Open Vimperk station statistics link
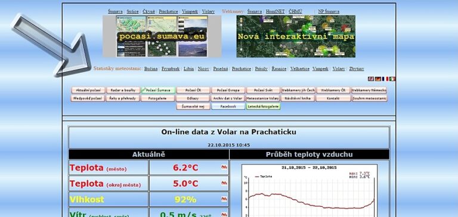Screen dimensions: 458x217 pos(320,69)
